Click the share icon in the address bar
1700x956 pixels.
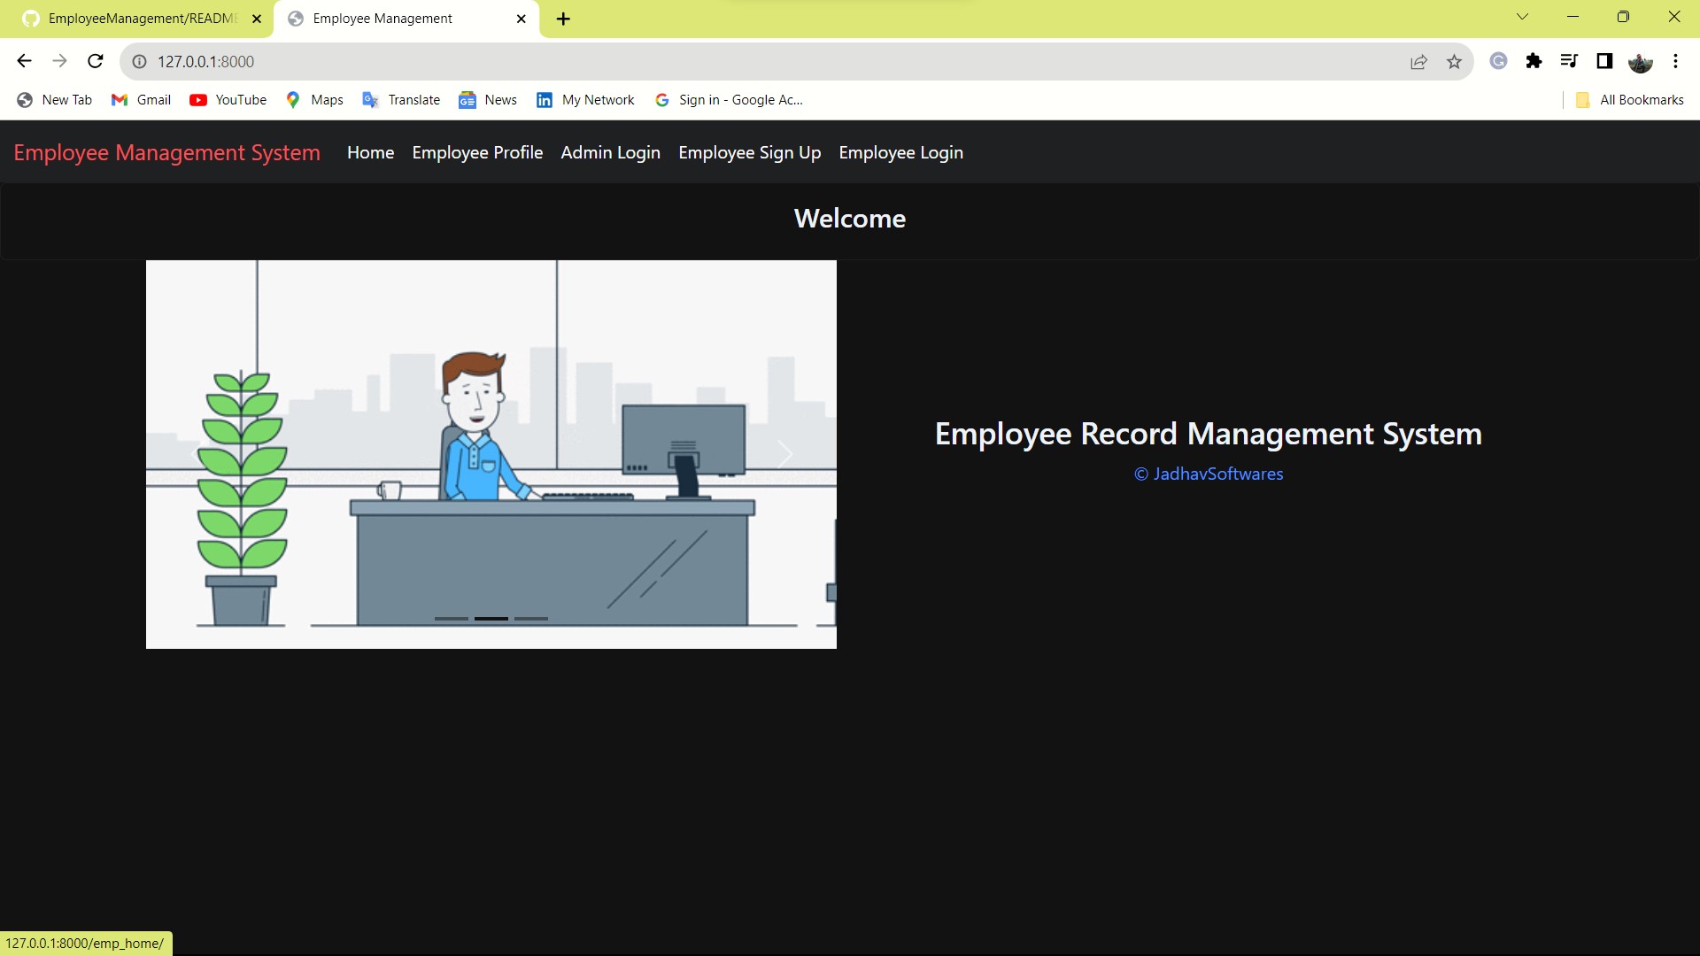pos(1418,61)
